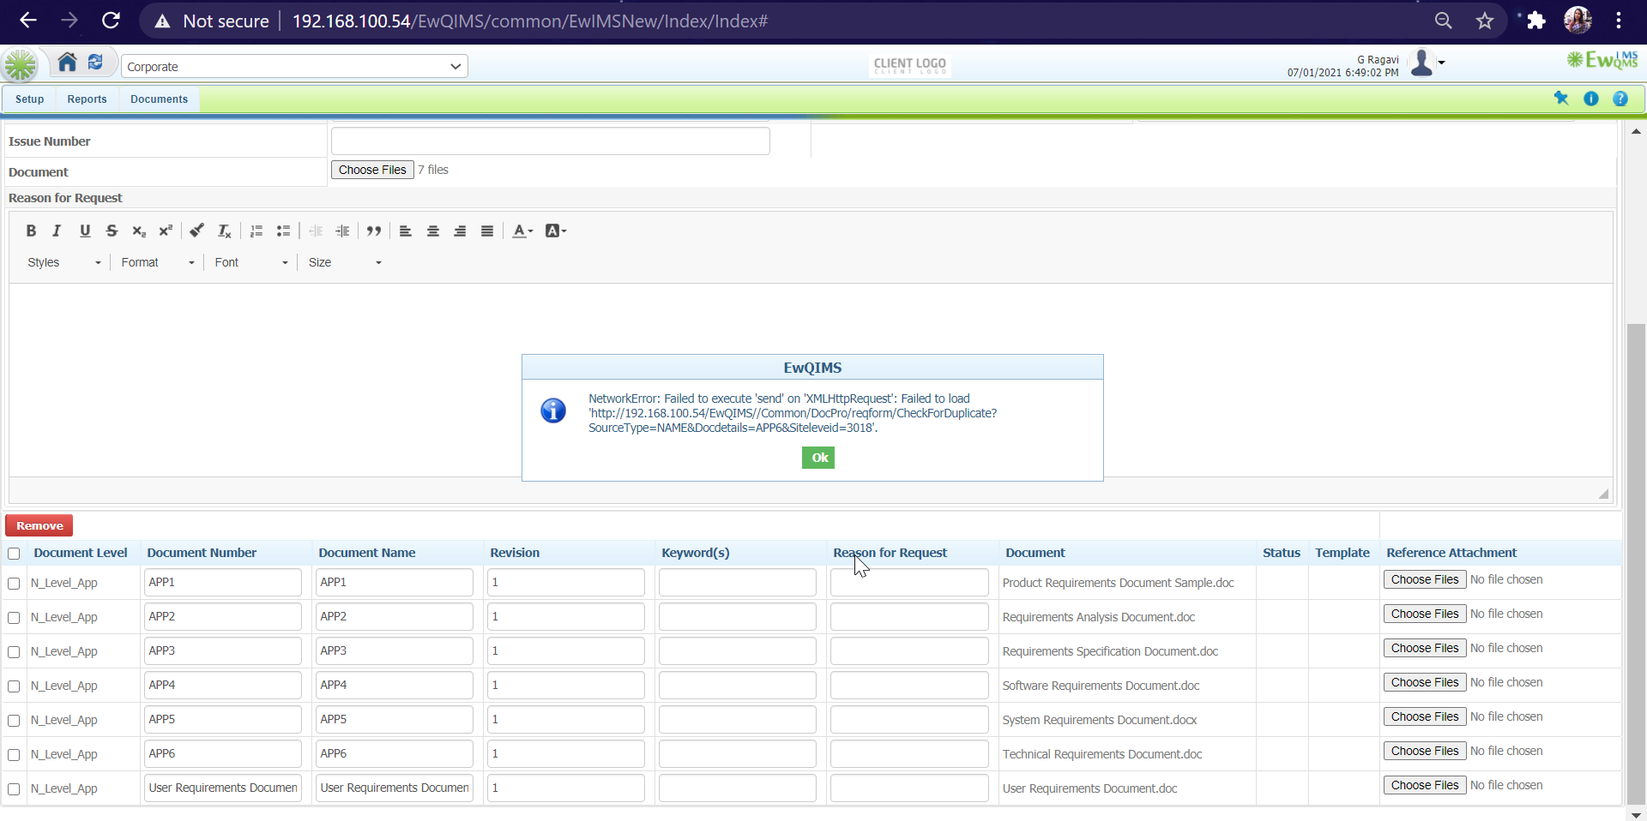Click the Keyword(s) field for APP2
This screenshot has width=1647, height=821.
tap(738, 616)
